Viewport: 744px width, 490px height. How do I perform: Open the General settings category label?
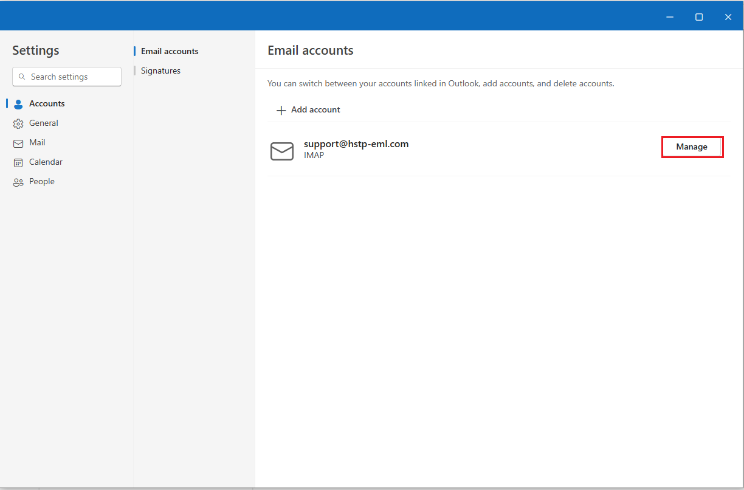pos(44,123)
